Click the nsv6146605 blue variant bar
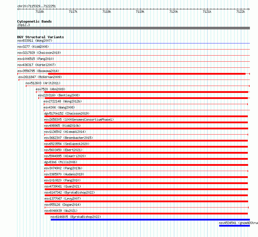The image size is (258, 237). coord(150,220)
